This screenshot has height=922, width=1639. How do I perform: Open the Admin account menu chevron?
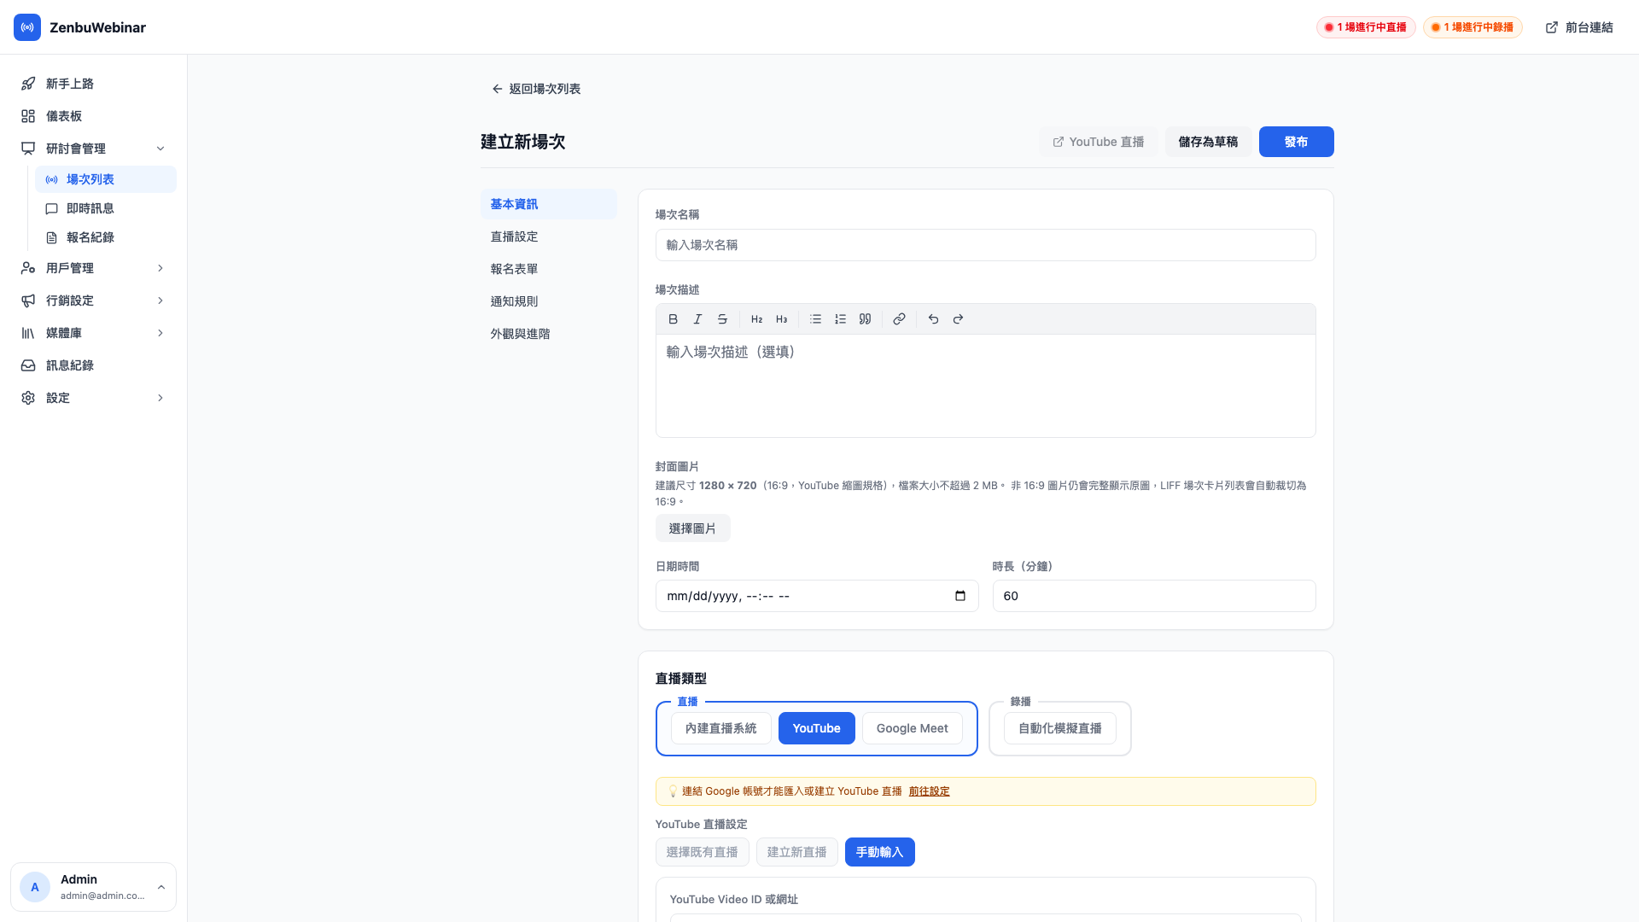[x=161, y=887]
